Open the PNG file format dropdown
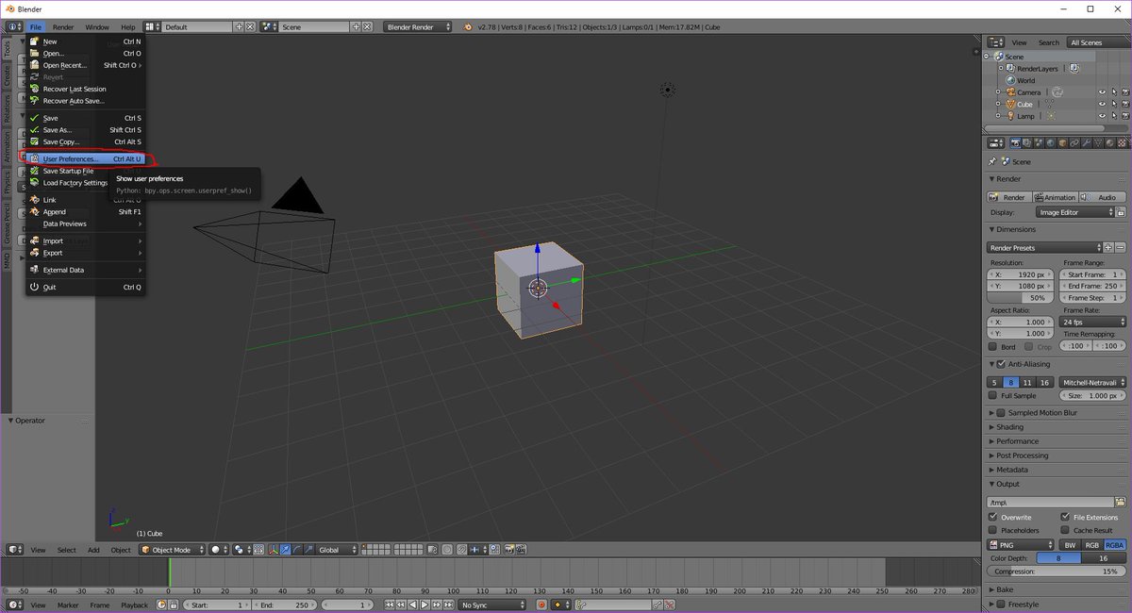The width and height of the screenshot is (1132, 613). tap(1021, 544)
